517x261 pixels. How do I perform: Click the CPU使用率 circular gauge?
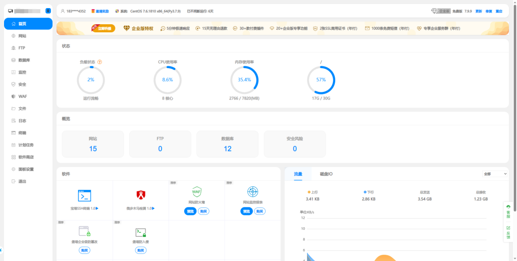pyautogui.click(x=168, y=80)
